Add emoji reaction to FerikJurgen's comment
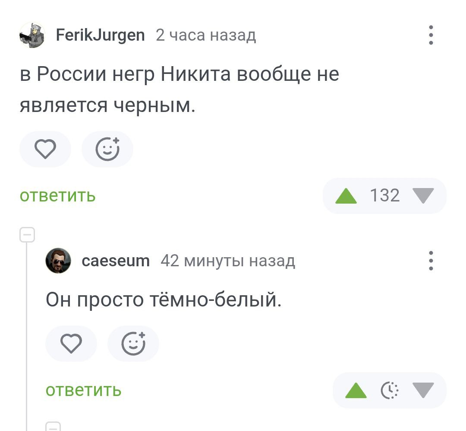The image size is (466, 431). [x=107, y=150]
